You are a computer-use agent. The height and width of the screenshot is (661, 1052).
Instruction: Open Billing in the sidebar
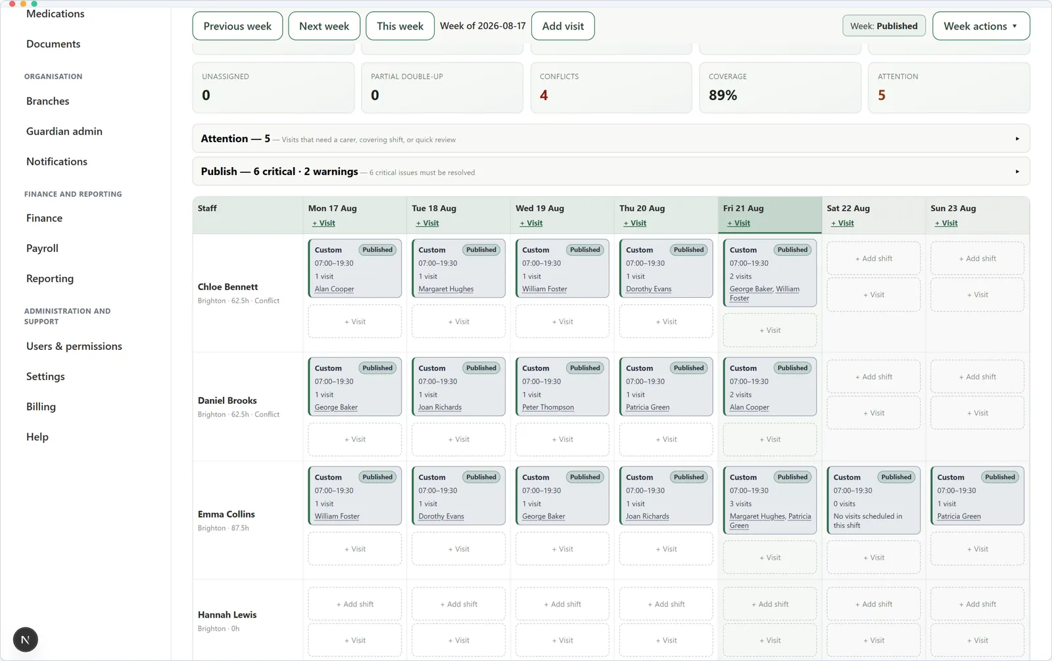click(x=41, y=407)
